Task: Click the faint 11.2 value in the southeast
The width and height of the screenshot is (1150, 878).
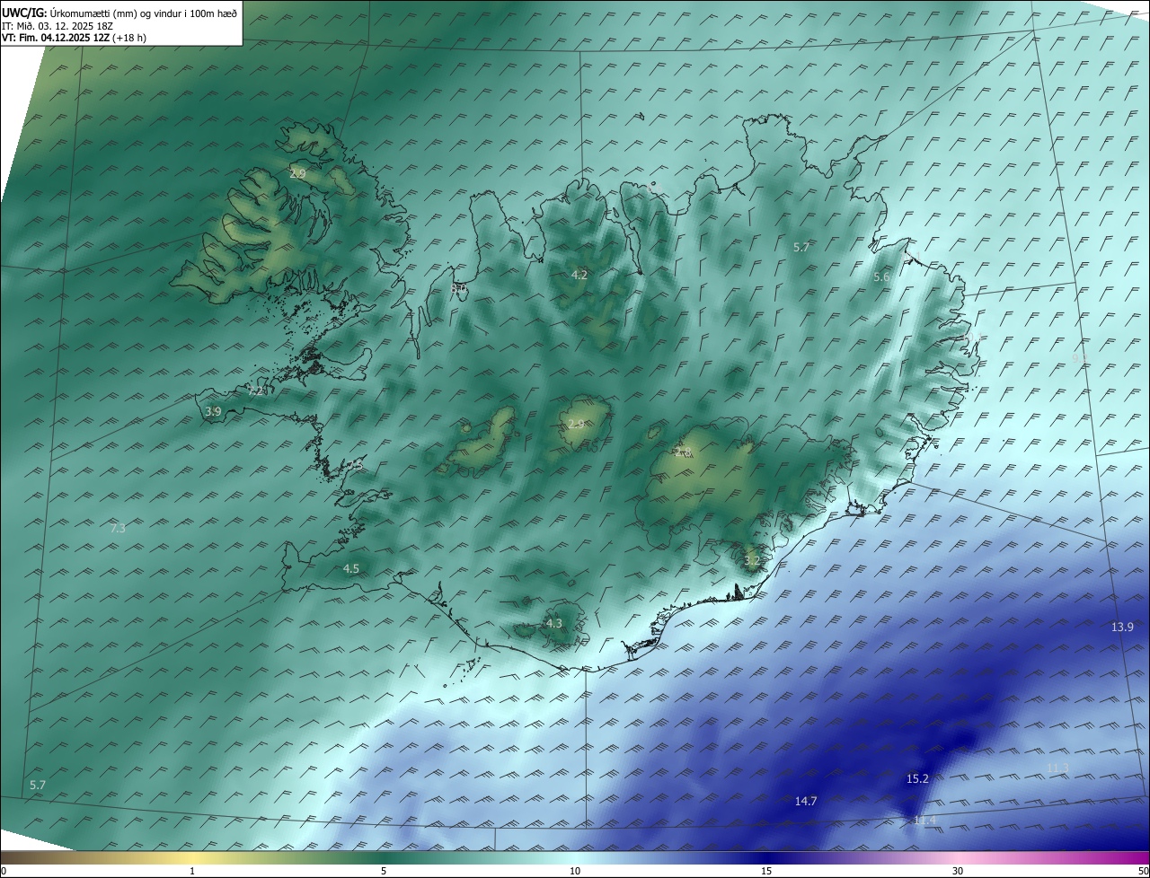Action: click(x=1058, y=768)
